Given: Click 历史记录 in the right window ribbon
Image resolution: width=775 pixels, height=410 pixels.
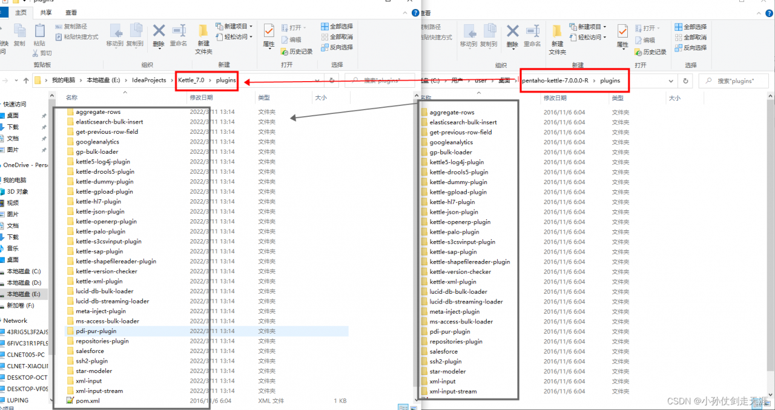Looking at the screenshot, I should tap(650, 52).
